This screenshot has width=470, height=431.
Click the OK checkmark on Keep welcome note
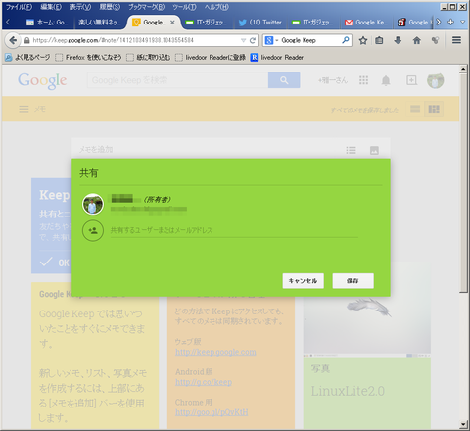54,263
